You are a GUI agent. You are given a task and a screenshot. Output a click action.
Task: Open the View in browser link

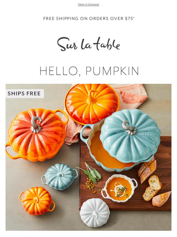88,4
